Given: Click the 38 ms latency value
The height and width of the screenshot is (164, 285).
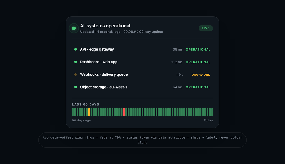Looking at the screenshot, I should (178, 49).
